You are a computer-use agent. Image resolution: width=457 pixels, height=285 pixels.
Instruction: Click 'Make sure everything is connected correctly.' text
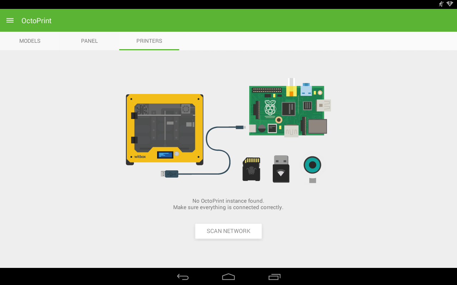228,207
